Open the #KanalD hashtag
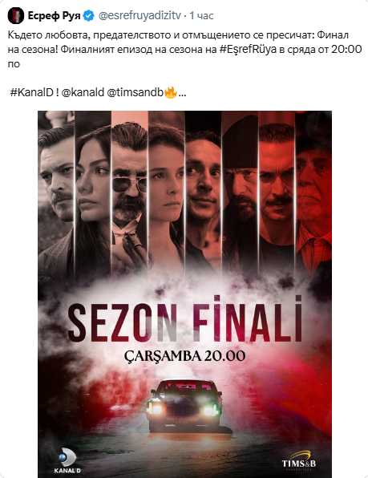Viewport: 368px width, 478px height. tap(32, 92)
